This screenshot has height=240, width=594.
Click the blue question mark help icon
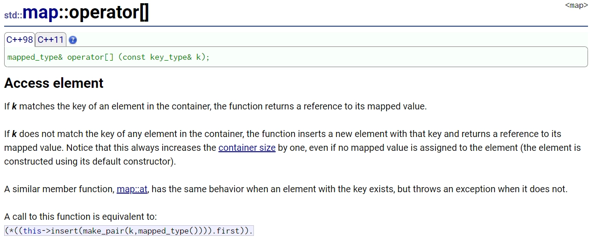[72, 40]
